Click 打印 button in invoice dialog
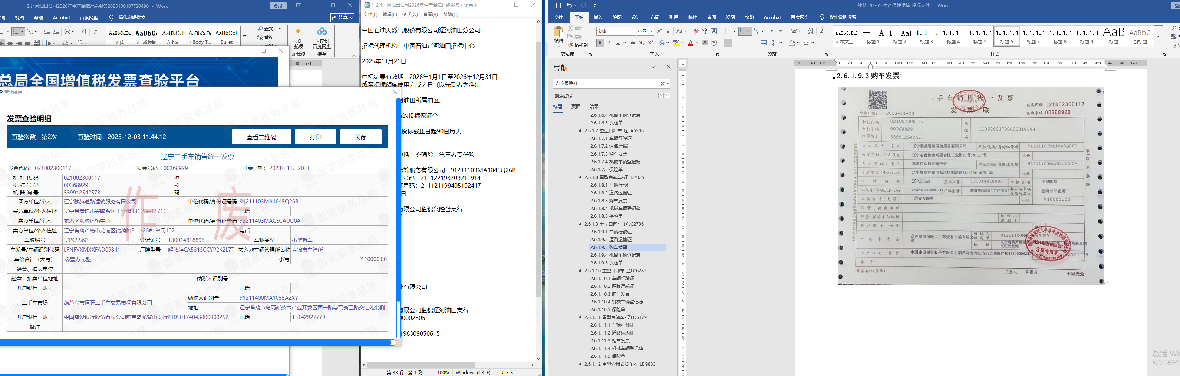This screenshot has height=376, width=1180. click(315, 137)
